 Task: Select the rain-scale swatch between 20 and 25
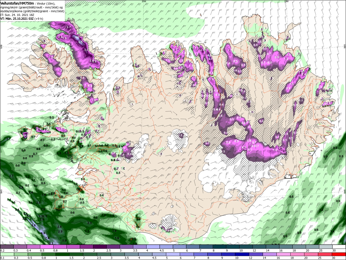click(311, 255)
